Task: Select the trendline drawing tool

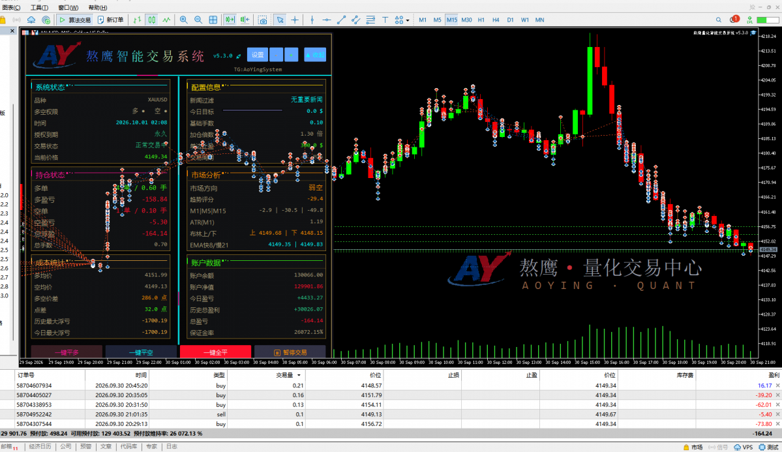Action: click(x=341, y=20)
